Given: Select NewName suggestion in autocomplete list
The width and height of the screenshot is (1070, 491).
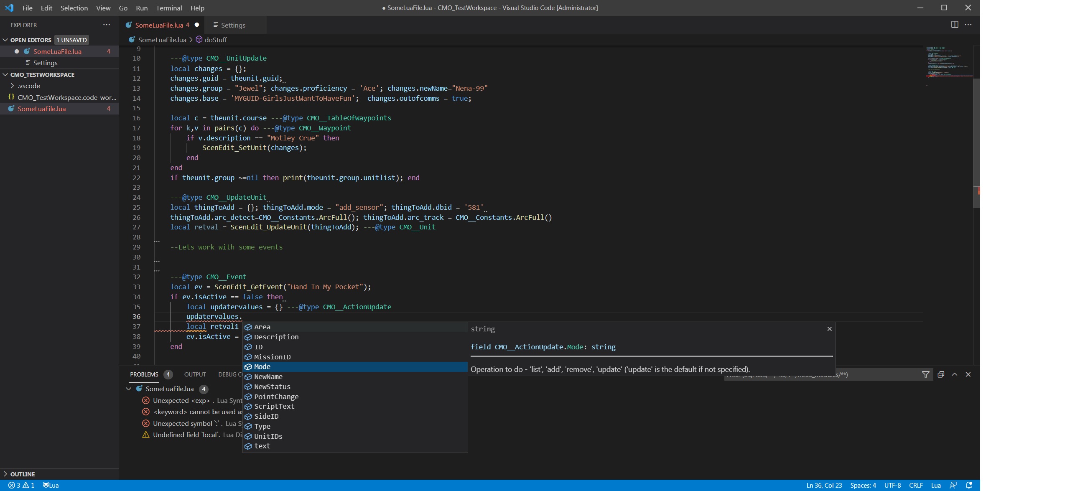Looking at the screenshot, I should point(355,377).
